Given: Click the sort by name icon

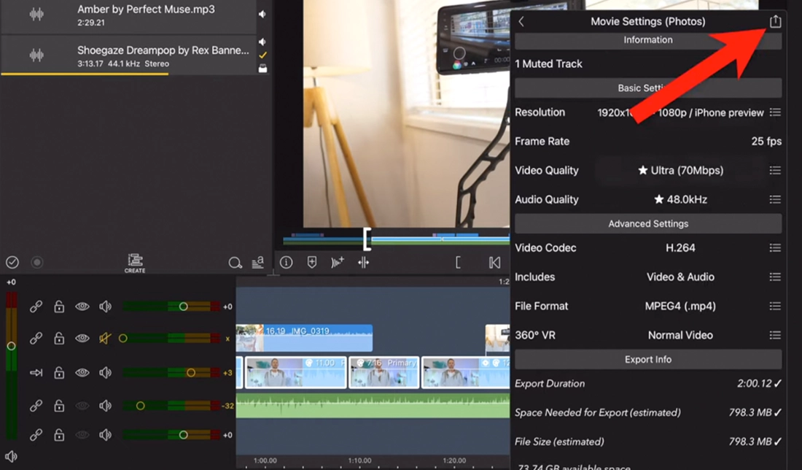Looking at the screenshot, I should [257, 263].
